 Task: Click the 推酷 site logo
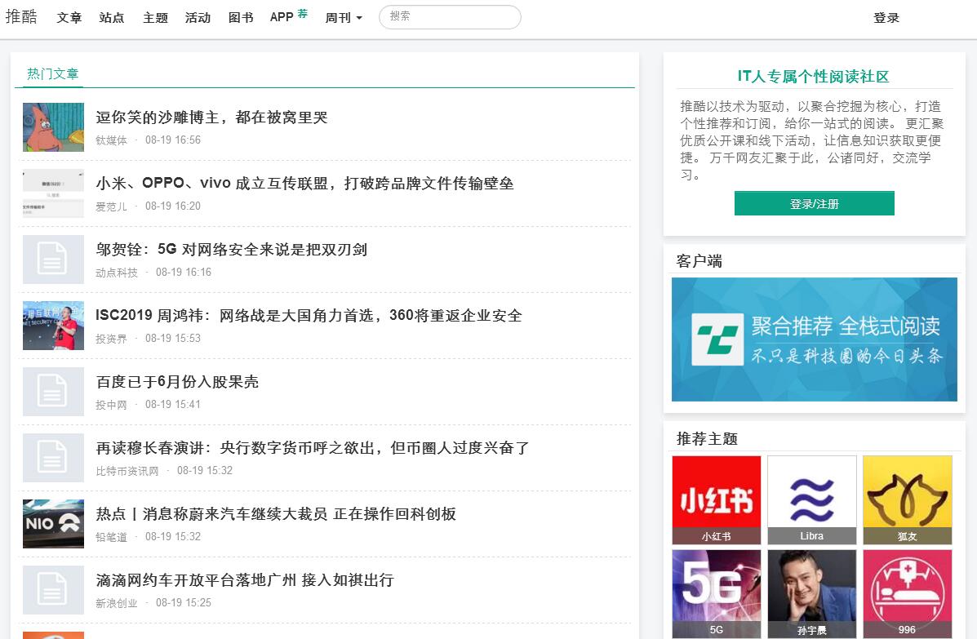click(x=21, y=17)
